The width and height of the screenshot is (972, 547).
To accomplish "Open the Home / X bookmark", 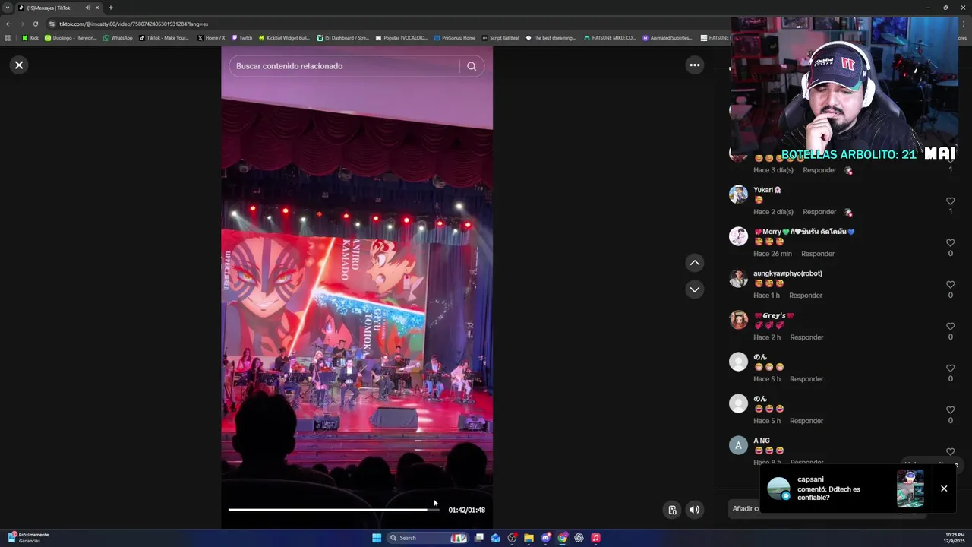I will 211,38.
